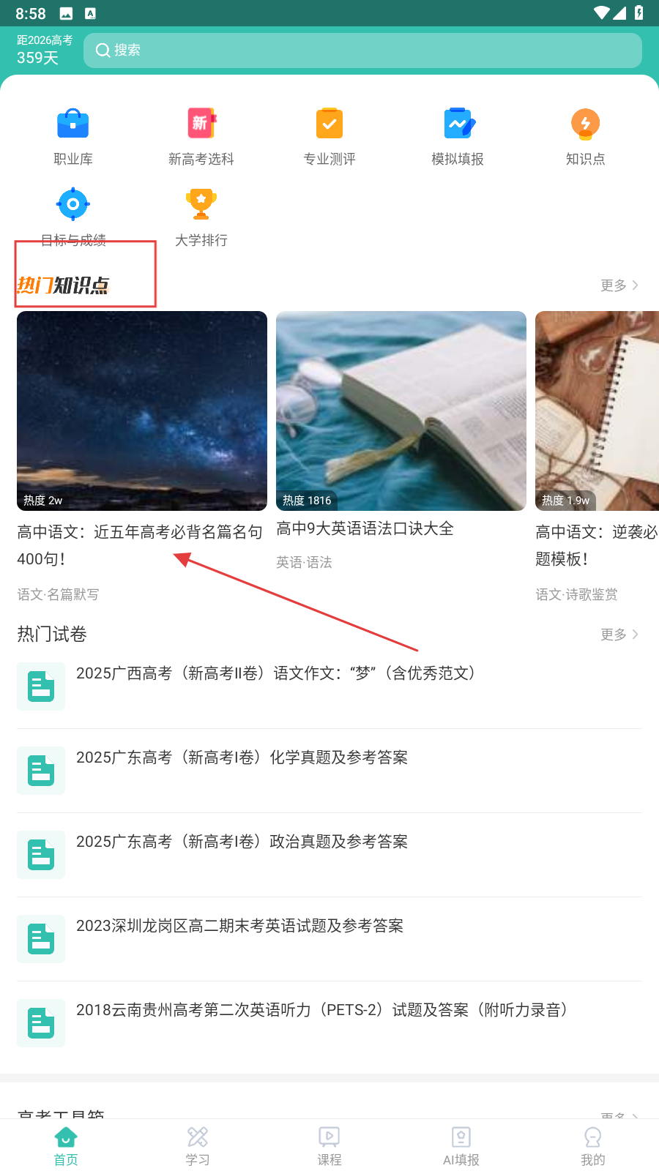Image resolution: width=659 pixels, height=1171 pixels.
Task: Open the 模拟填报 chart icon
Action: click(x=458, y=123)
